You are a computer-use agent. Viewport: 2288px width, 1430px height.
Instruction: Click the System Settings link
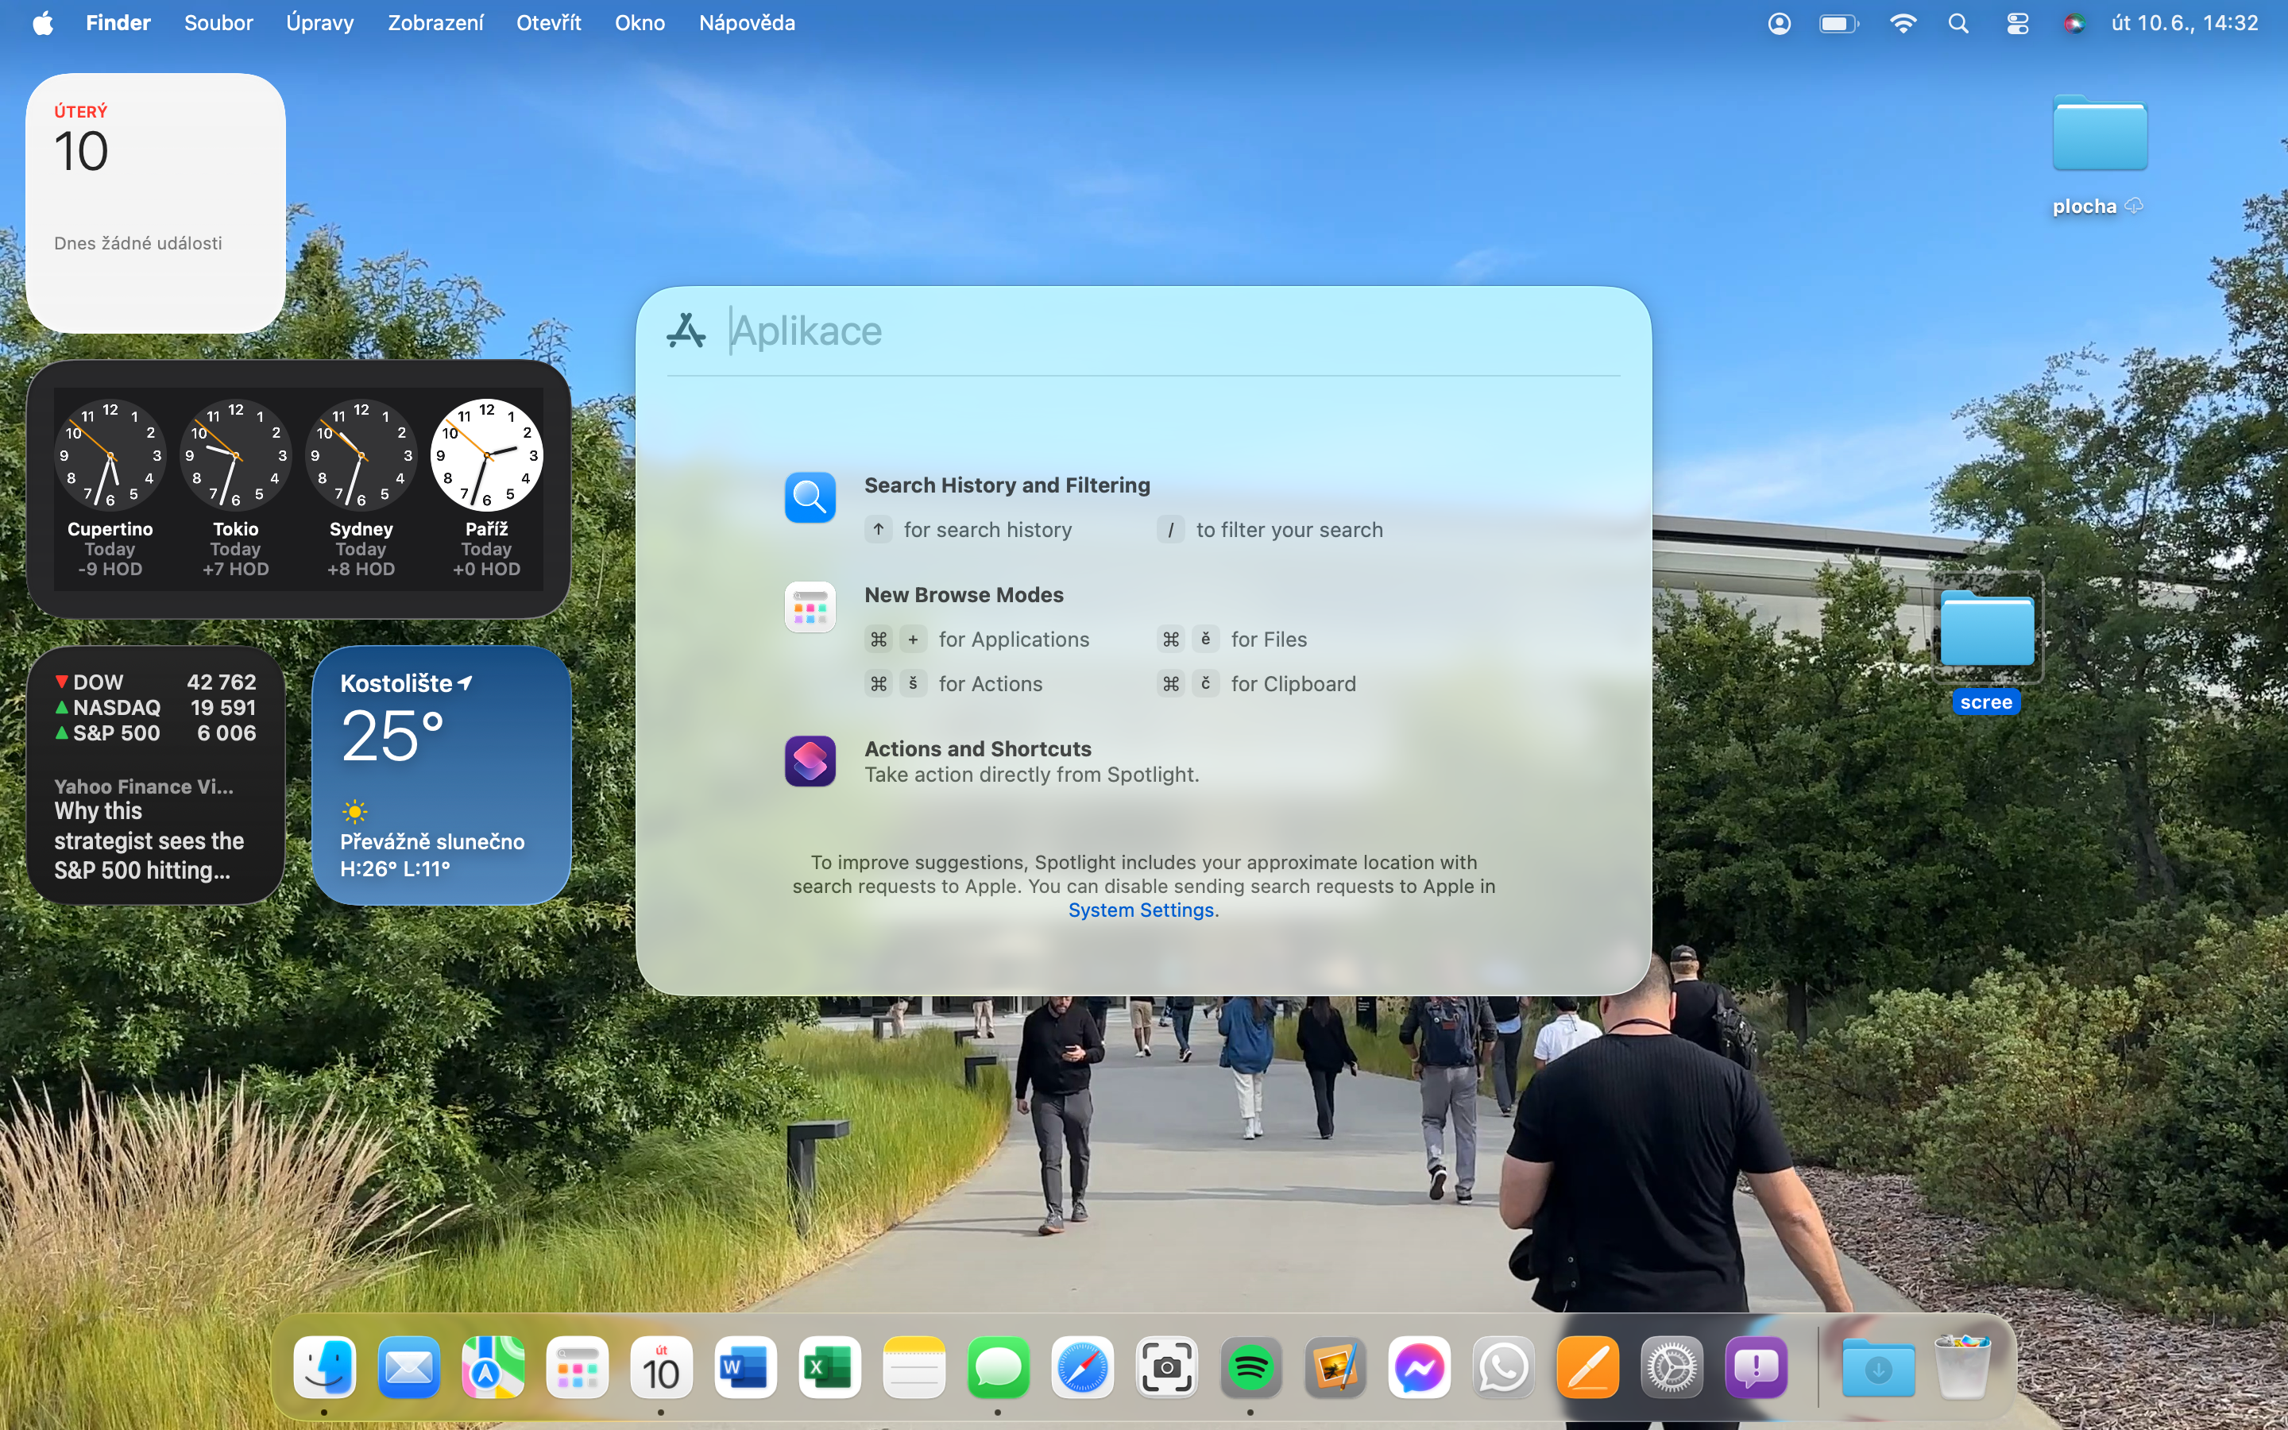pyautogui.click(x=1140, y=910)
